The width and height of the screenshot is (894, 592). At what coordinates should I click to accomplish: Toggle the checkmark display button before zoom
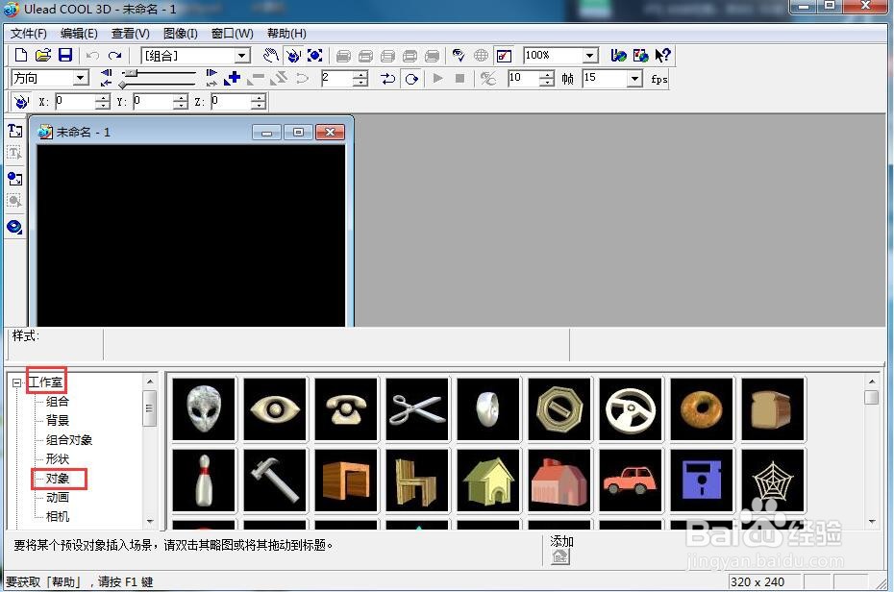point(504,56)
